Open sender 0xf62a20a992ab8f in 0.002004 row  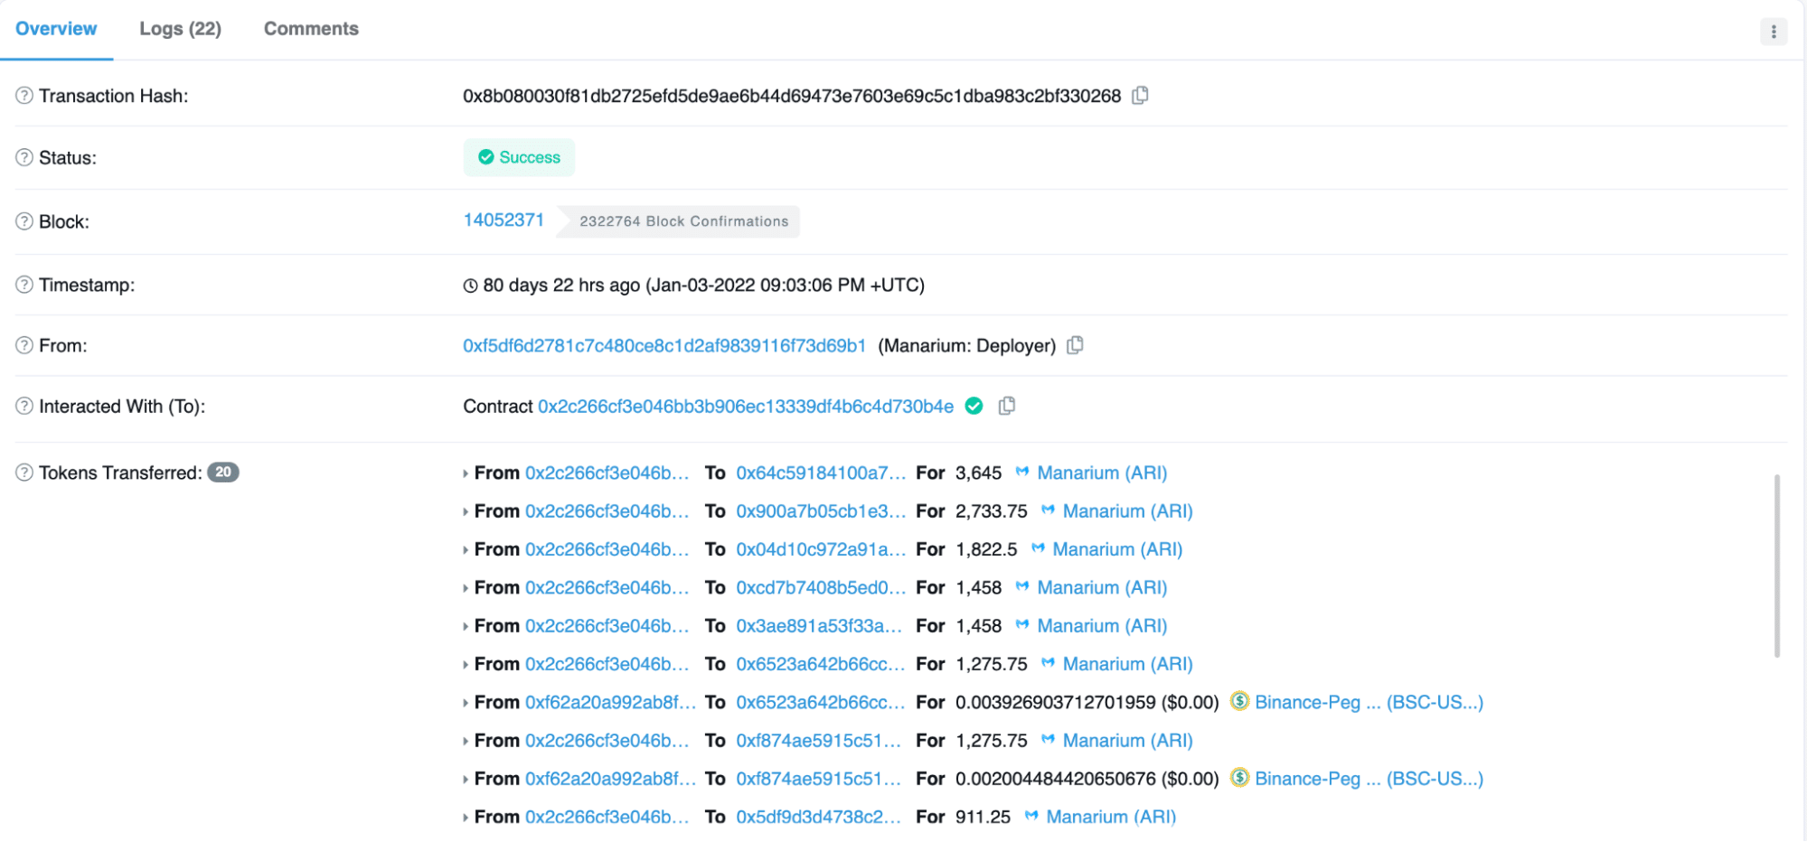pyautogui.click(x=610, y=778)
